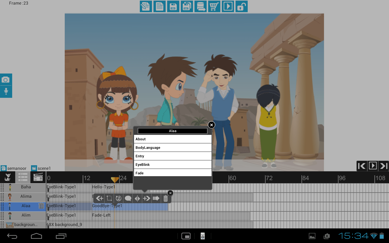Image resolution: width=389 pixels, height=243 pixels.
Task: Open the shopping cart store
Action: point(214,6)
